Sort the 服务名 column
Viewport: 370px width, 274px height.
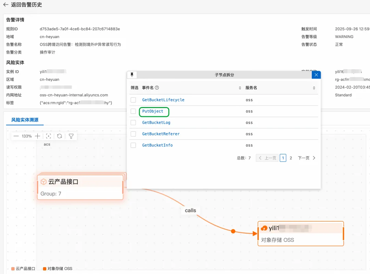click(314, 88)
